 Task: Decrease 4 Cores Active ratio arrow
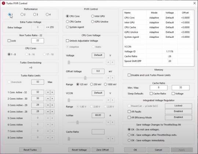coord(48,111)
